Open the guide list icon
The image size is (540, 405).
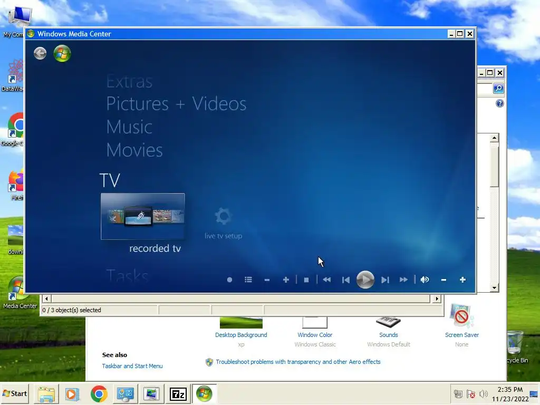pos(248,280)
